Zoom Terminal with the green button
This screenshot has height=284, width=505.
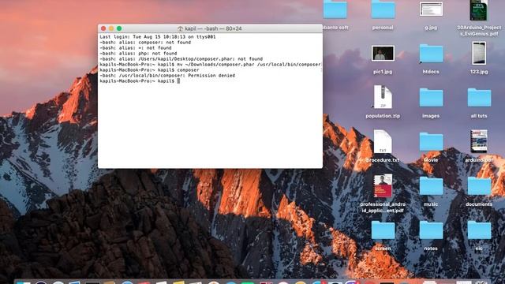119,28
